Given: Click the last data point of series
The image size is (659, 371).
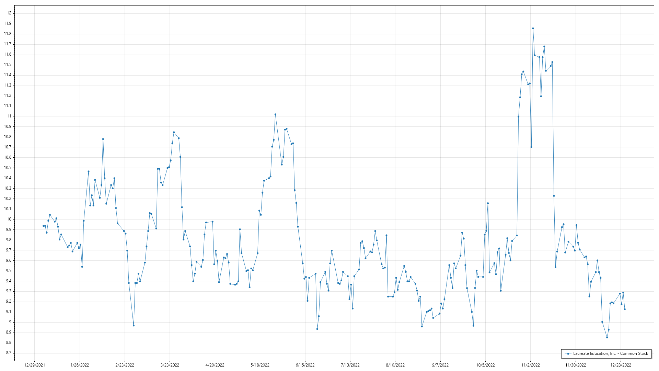Looking at the screenshot, I should pos(625,309).
